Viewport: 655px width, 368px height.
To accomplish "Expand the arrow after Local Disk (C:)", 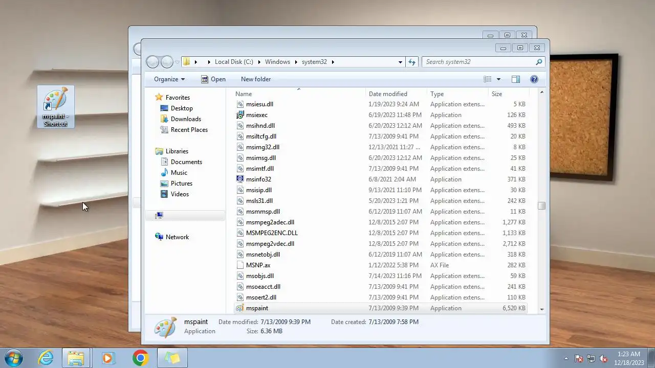I will 259,62.
